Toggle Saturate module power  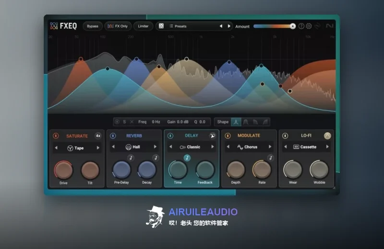(56, 136)
